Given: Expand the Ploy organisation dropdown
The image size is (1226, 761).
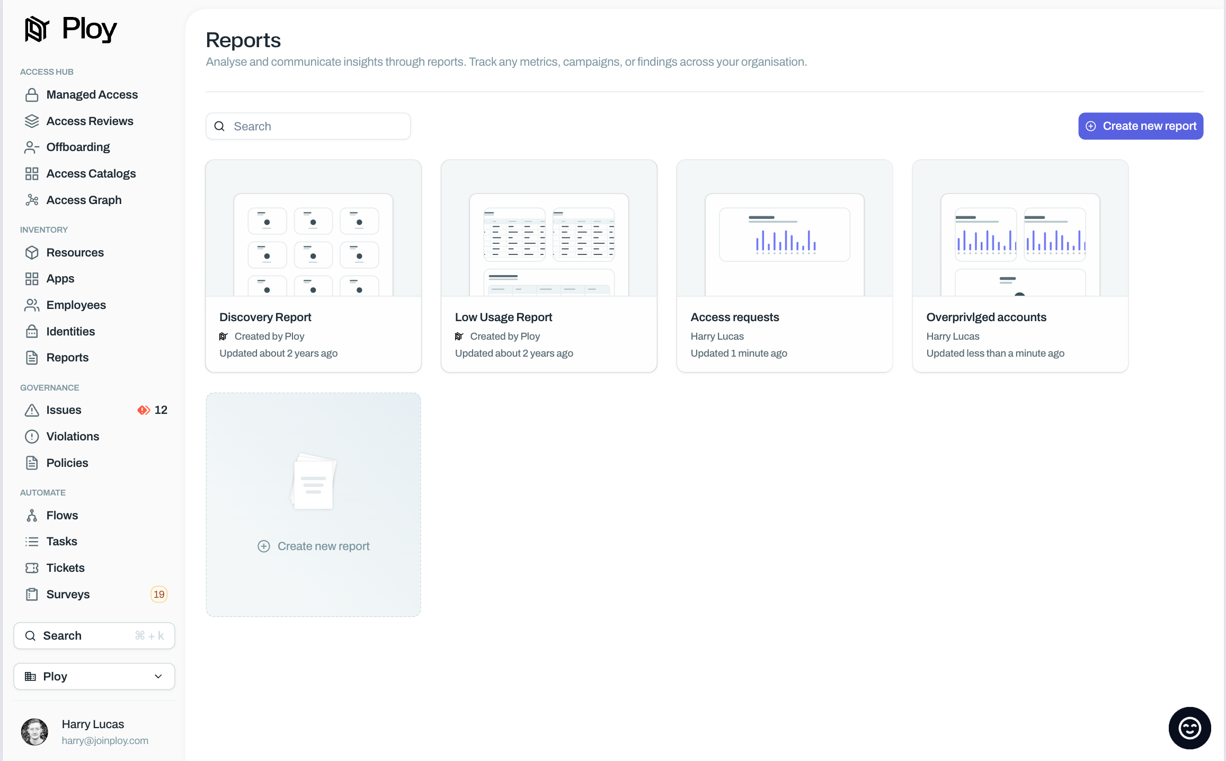Looking at the screenshot, I should (x=94, y=676).
